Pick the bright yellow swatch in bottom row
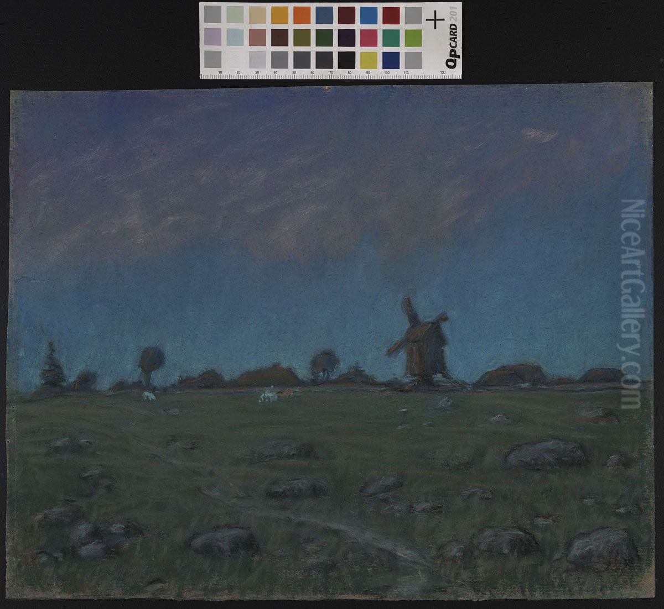664x609 pixels. pos(369,59)
